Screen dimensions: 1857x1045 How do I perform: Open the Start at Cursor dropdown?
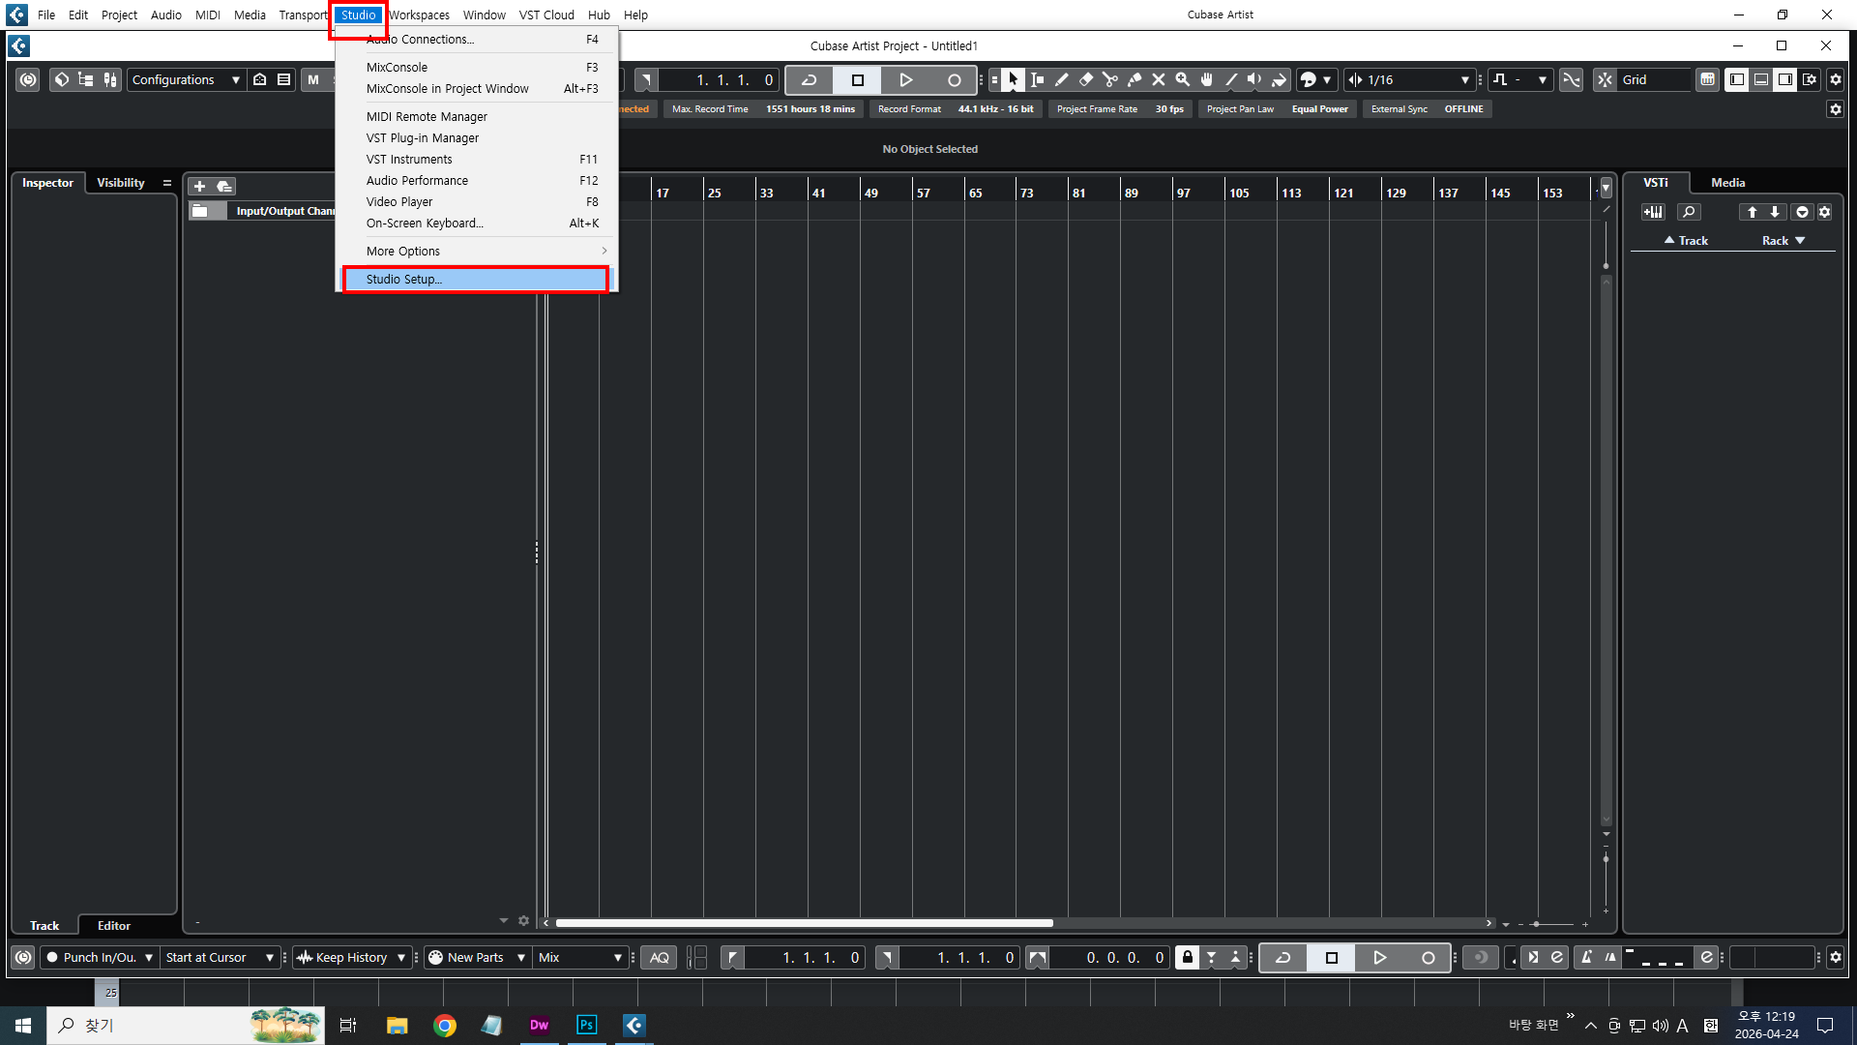pos(220,957)
